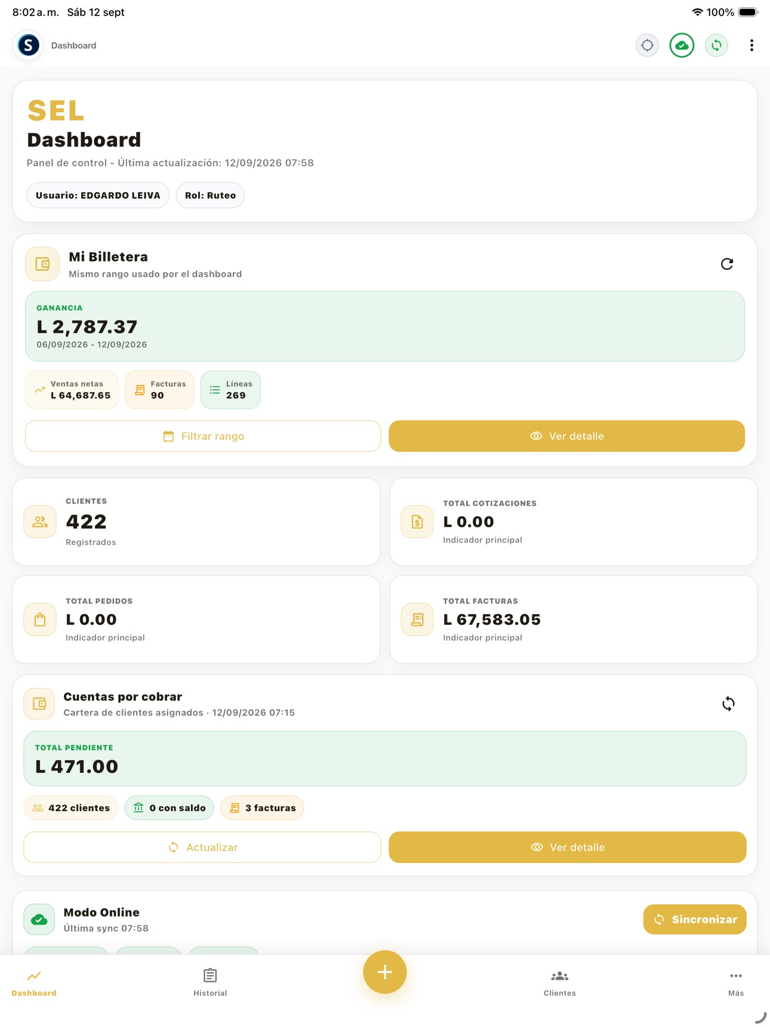Open the three-dot overflow menu
The width and height of the screenshot is (770, 1027).
(751, 45)
